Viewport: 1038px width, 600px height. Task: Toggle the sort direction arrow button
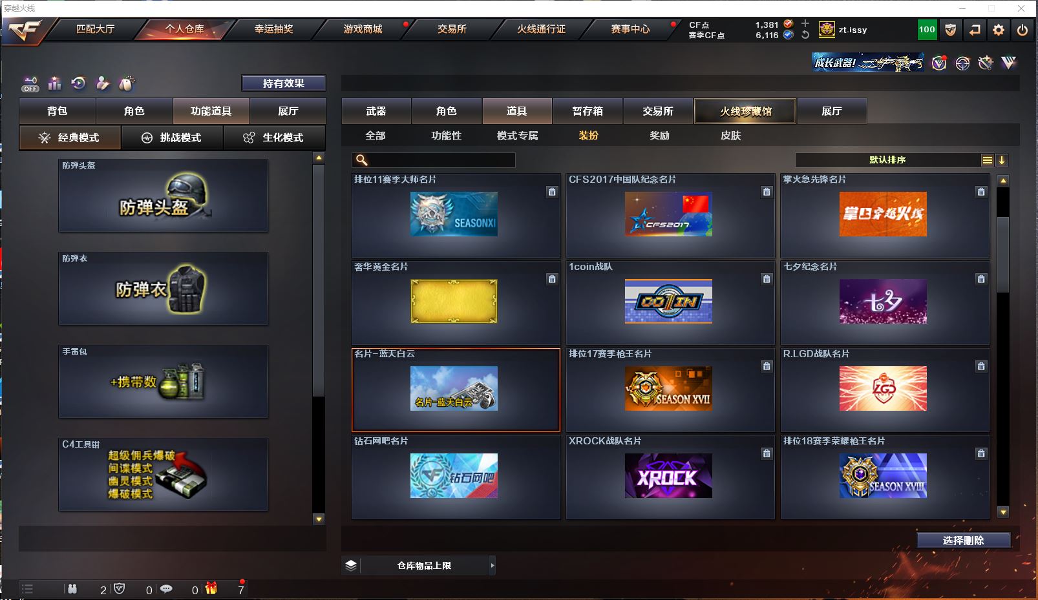pos(1001,160)
